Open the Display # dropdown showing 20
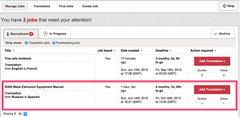 (22, 114)
